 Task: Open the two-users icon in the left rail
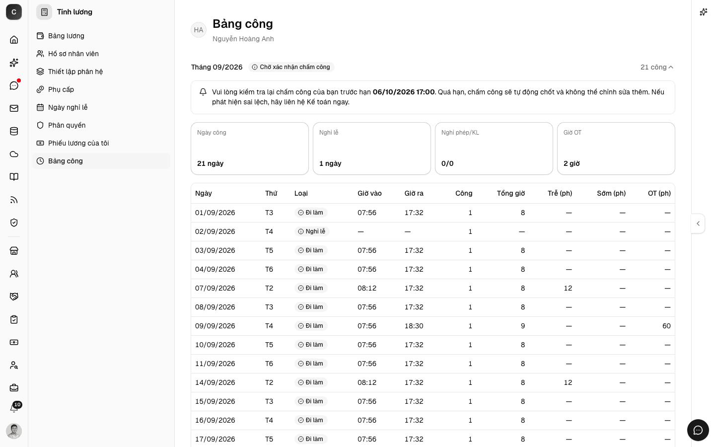point(14,274)
